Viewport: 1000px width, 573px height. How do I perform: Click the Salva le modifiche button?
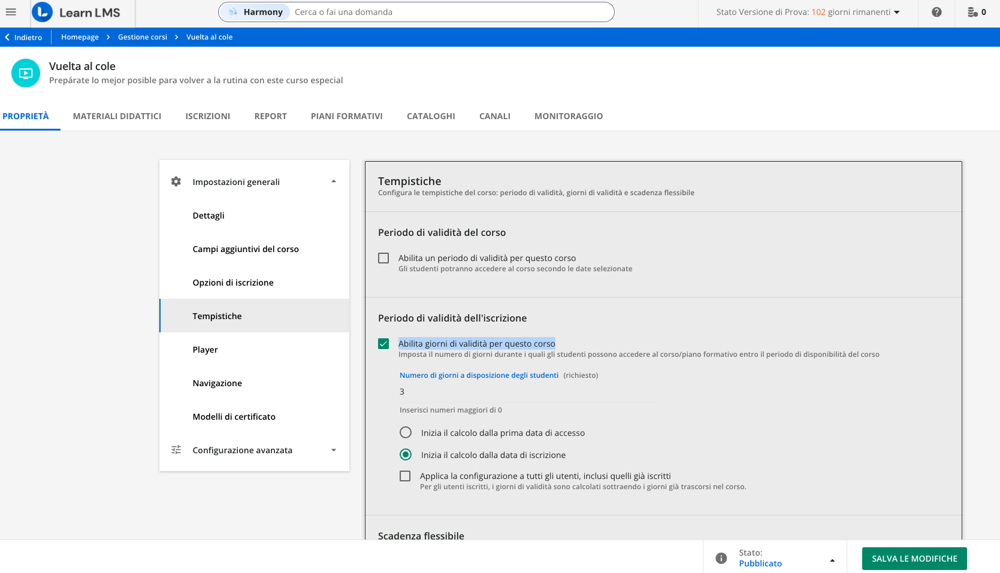coord(914,559)
